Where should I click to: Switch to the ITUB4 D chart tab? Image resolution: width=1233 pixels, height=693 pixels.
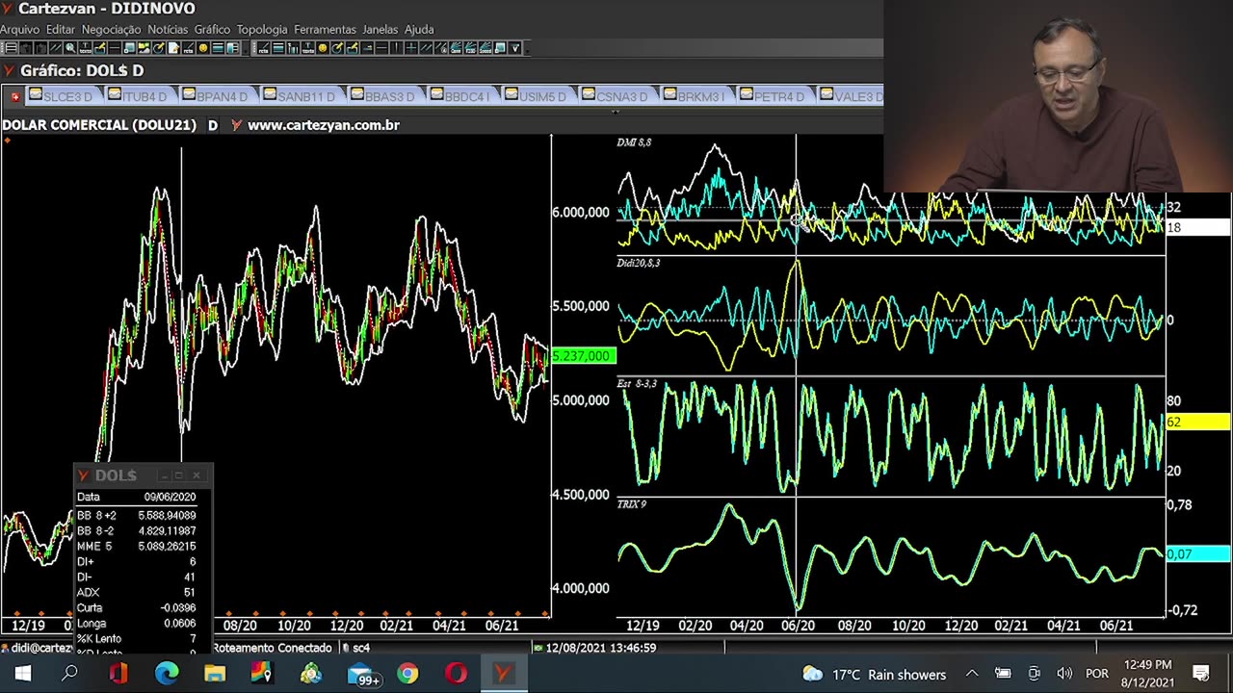click(144, 96)
